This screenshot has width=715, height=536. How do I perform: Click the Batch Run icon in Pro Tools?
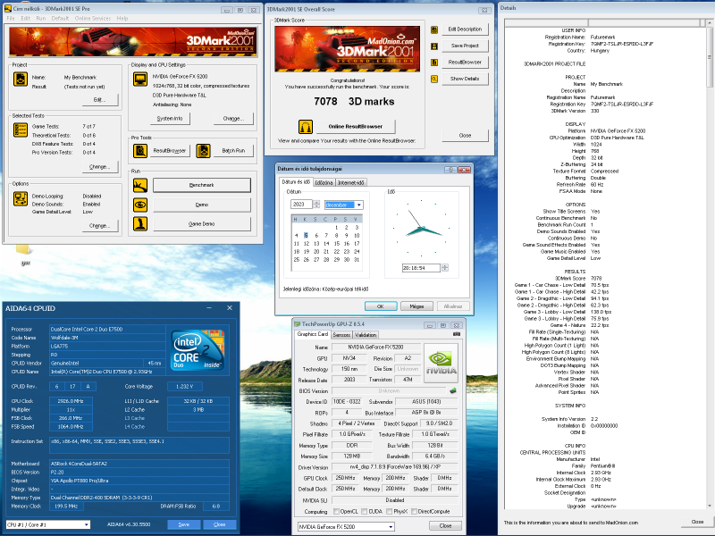click(x=203, y=150)
